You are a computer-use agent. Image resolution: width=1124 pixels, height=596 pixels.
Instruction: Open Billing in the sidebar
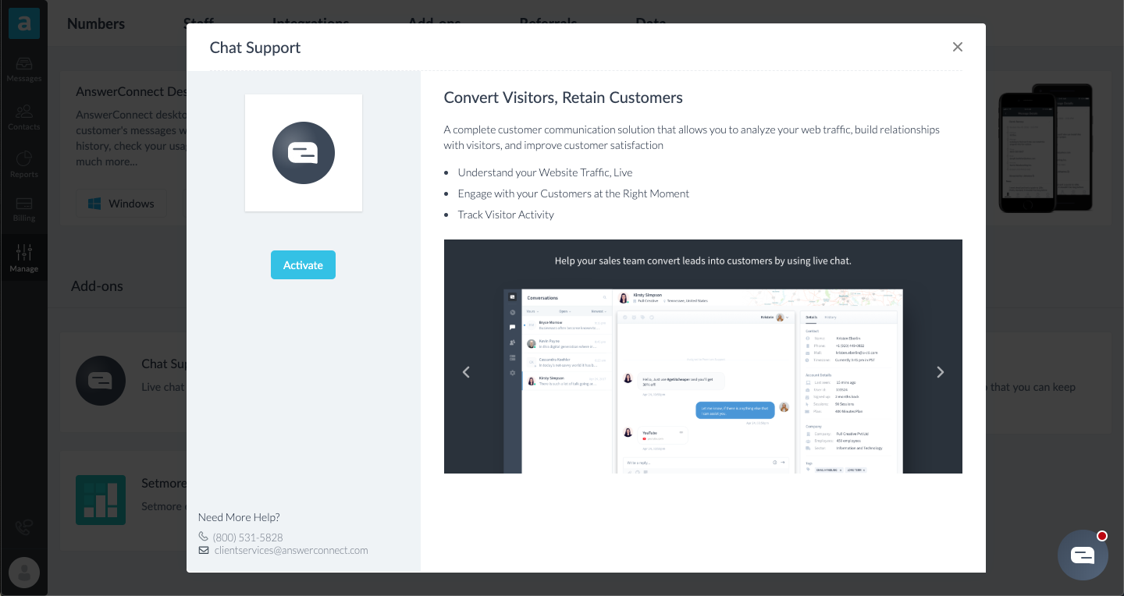coord(24,209)
